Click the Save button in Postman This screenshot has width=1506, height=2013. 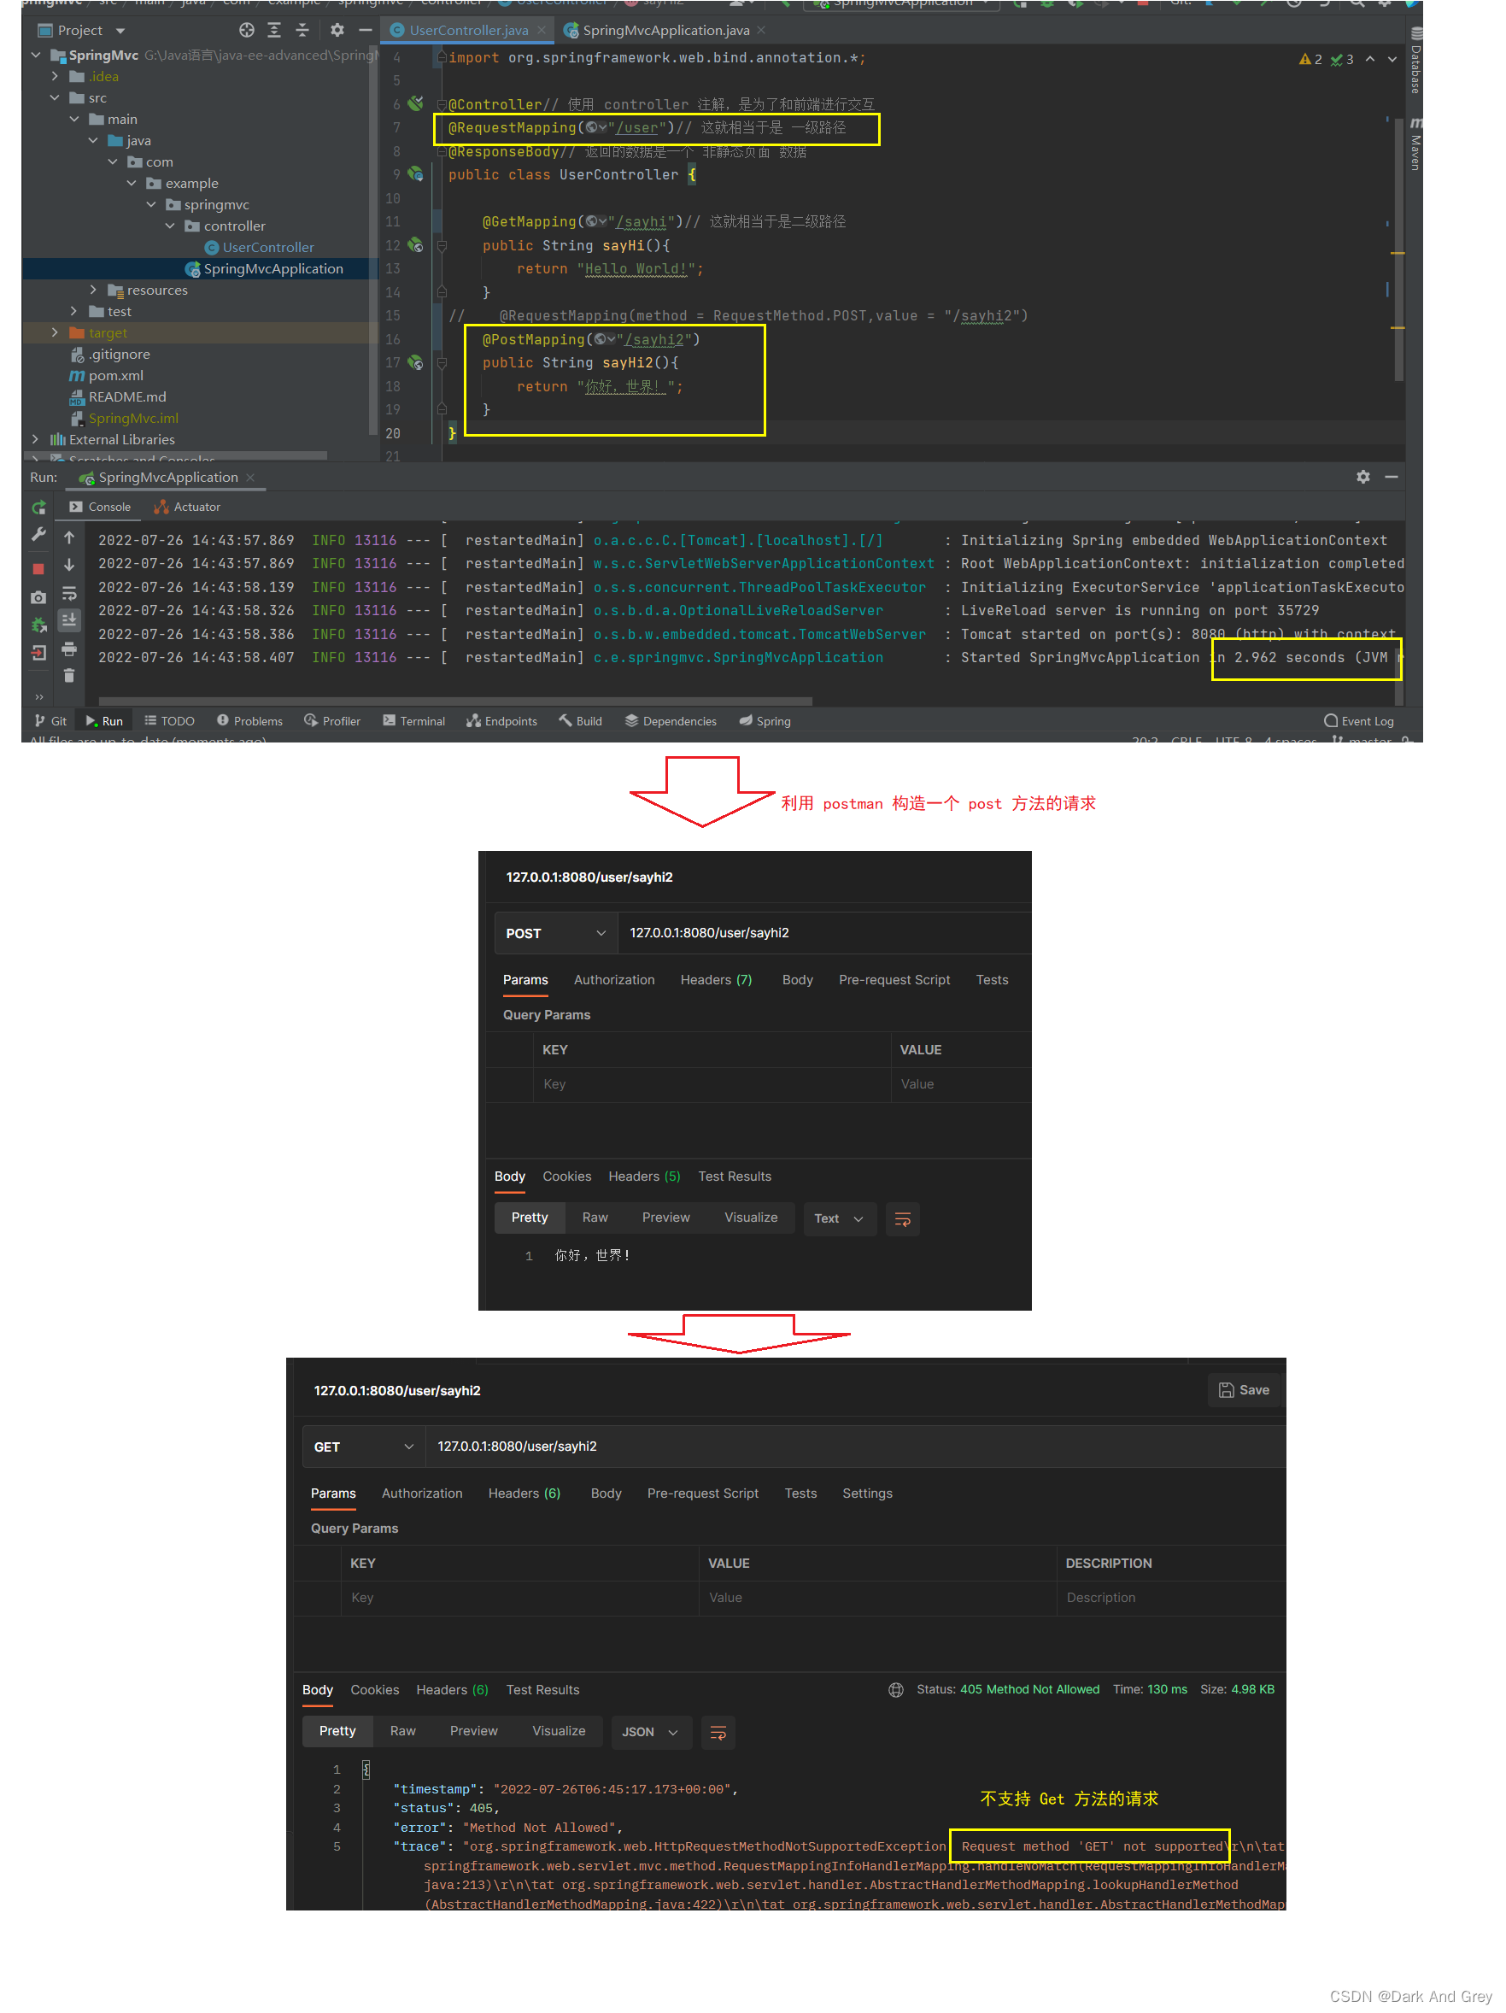click(x=1243, y=1389)
